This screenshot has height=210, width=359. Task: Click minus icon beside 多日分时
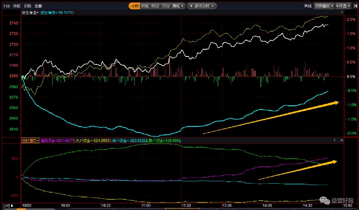click(x=214, y=6)
